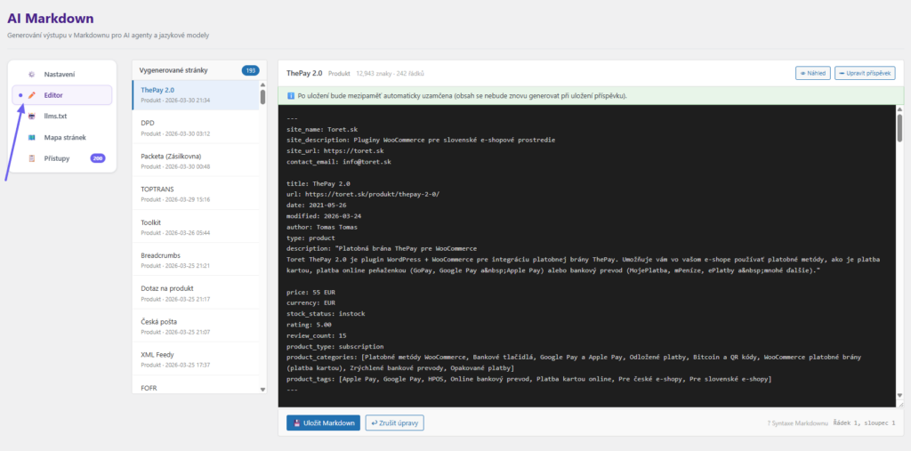Open Packeta (Zásilkovna) page entry

click(196, 161)
